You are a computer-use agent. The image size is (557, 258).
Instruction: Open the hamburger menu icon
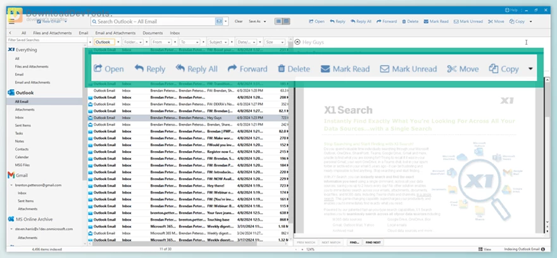pyautogui.click(x=11, y=21)
